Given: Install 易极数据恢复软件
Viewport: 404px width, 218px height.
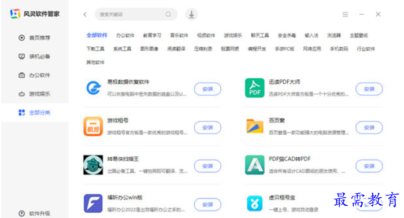Looking at the screenshot, I should pos(207,89).
